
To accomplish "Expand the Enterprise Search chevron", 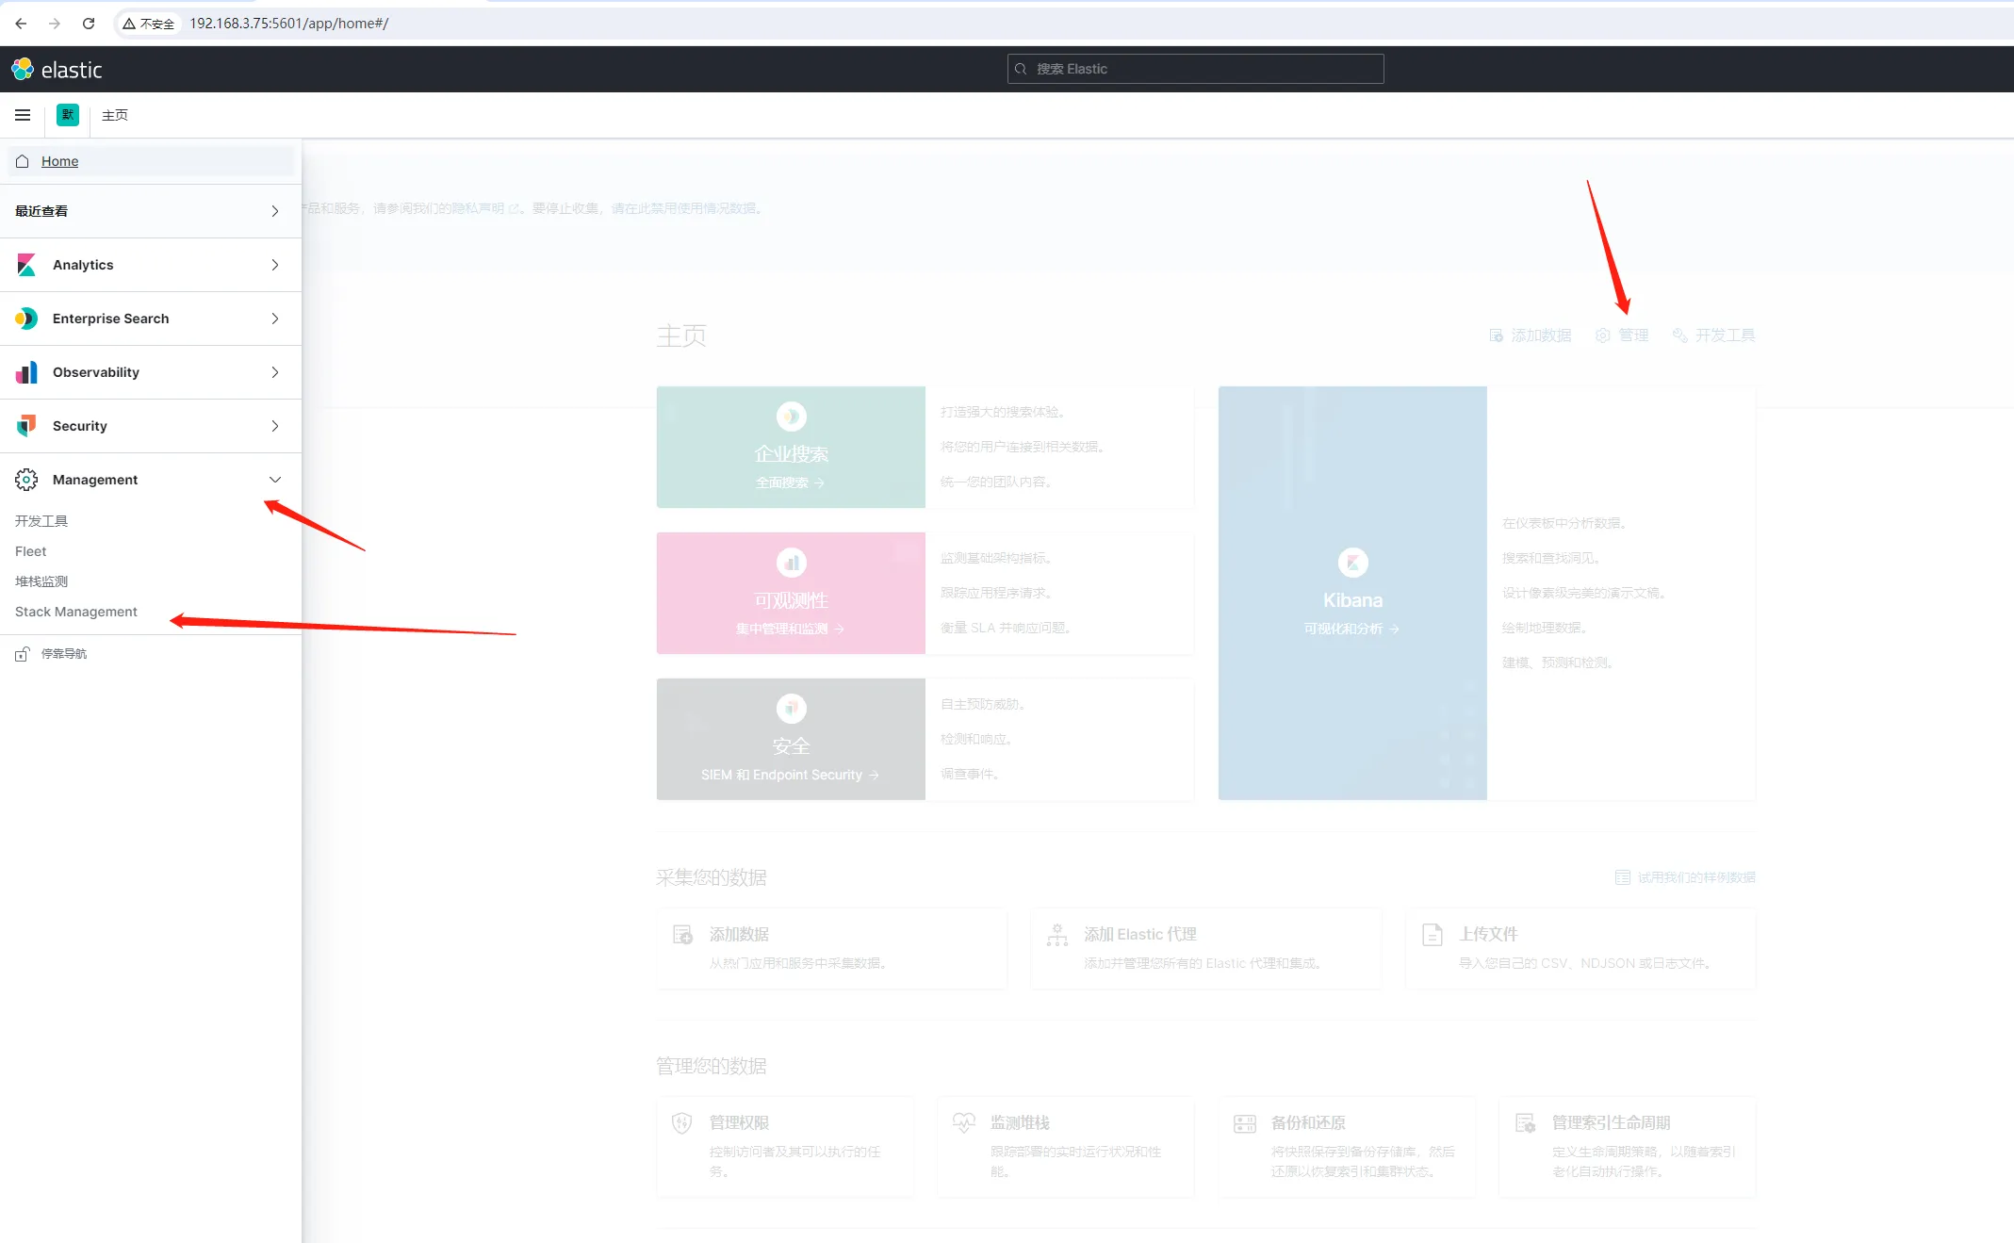I will tap(275, 319).
